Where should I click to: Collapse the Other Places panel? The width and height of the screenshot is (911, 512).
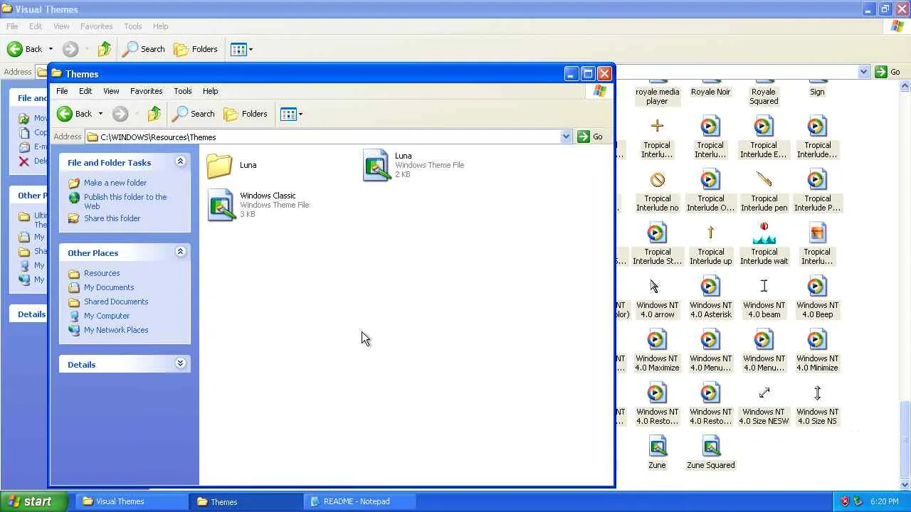[x=180, y=252]
